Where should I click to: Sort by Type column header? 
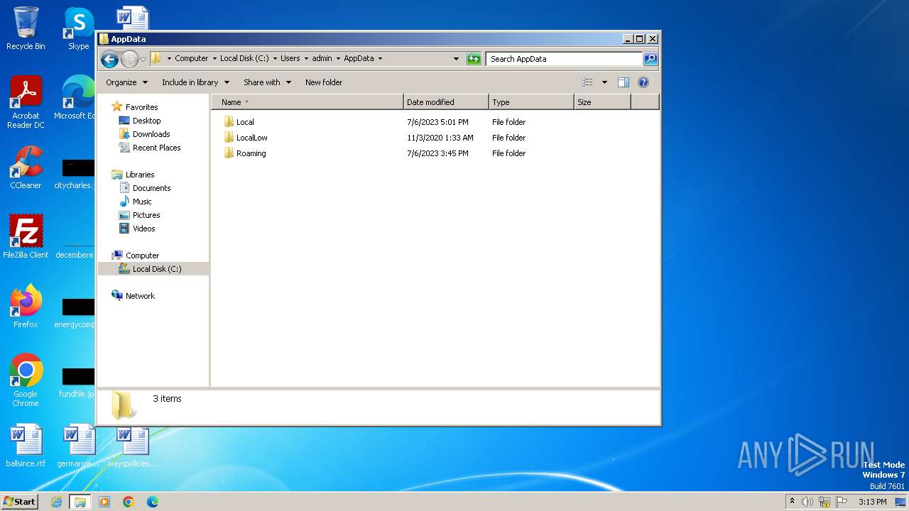531,102
